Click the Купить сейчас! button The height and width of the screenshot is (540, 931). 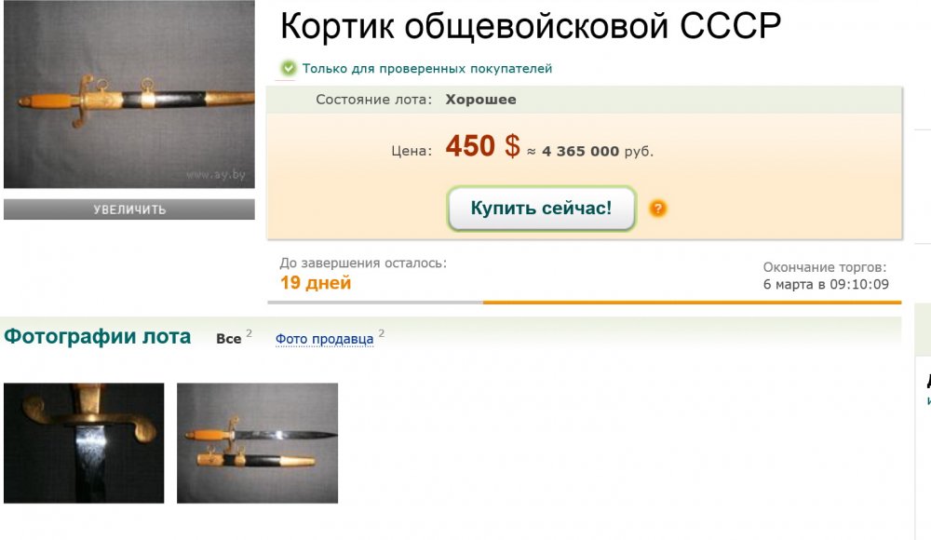542,208
